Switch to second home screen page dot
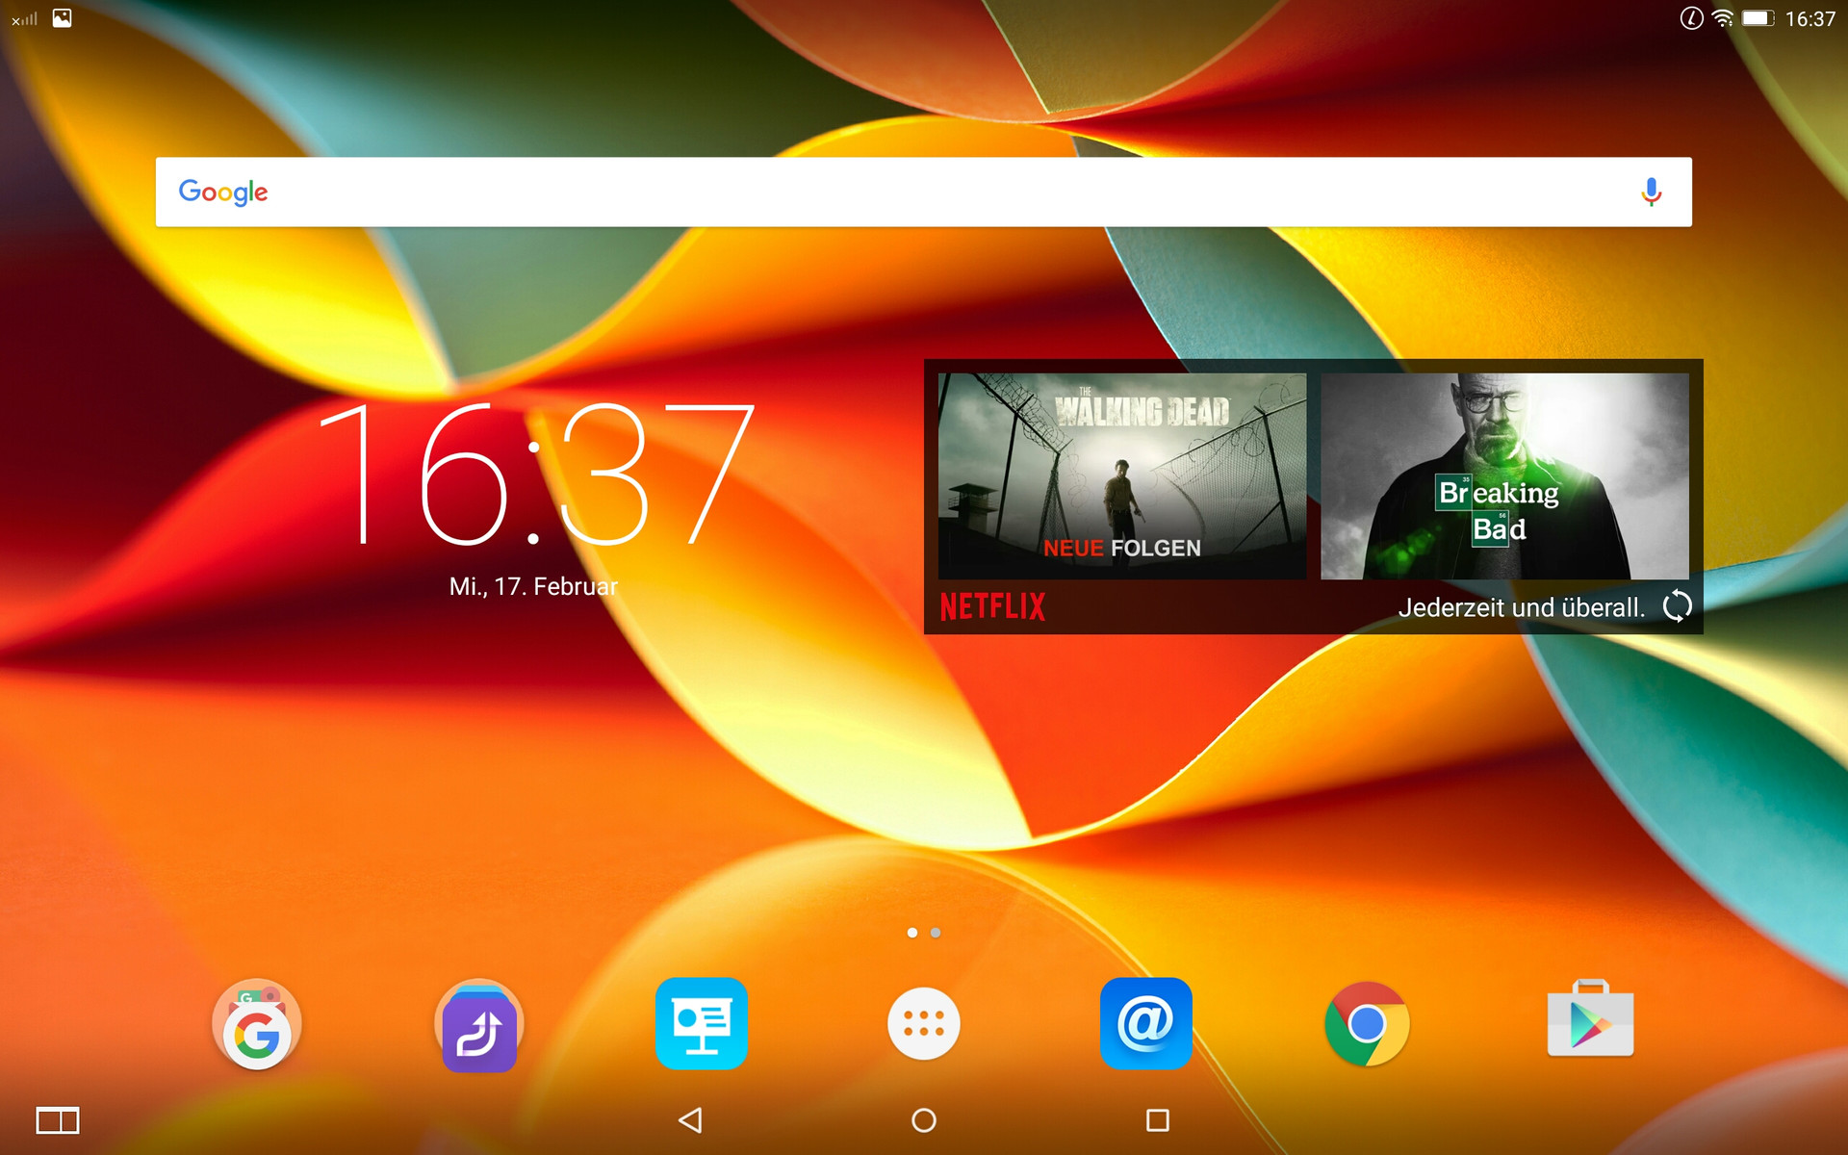This screenshot has height=1155, width=1848. coord(936,933)
